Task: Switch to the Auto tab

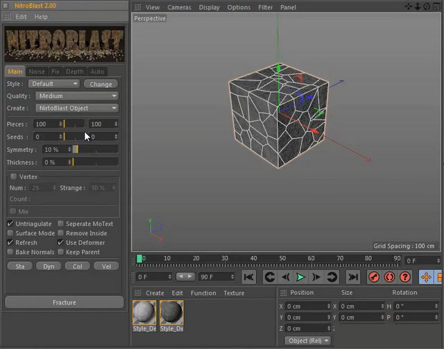Action: click(x=97, y=71)
